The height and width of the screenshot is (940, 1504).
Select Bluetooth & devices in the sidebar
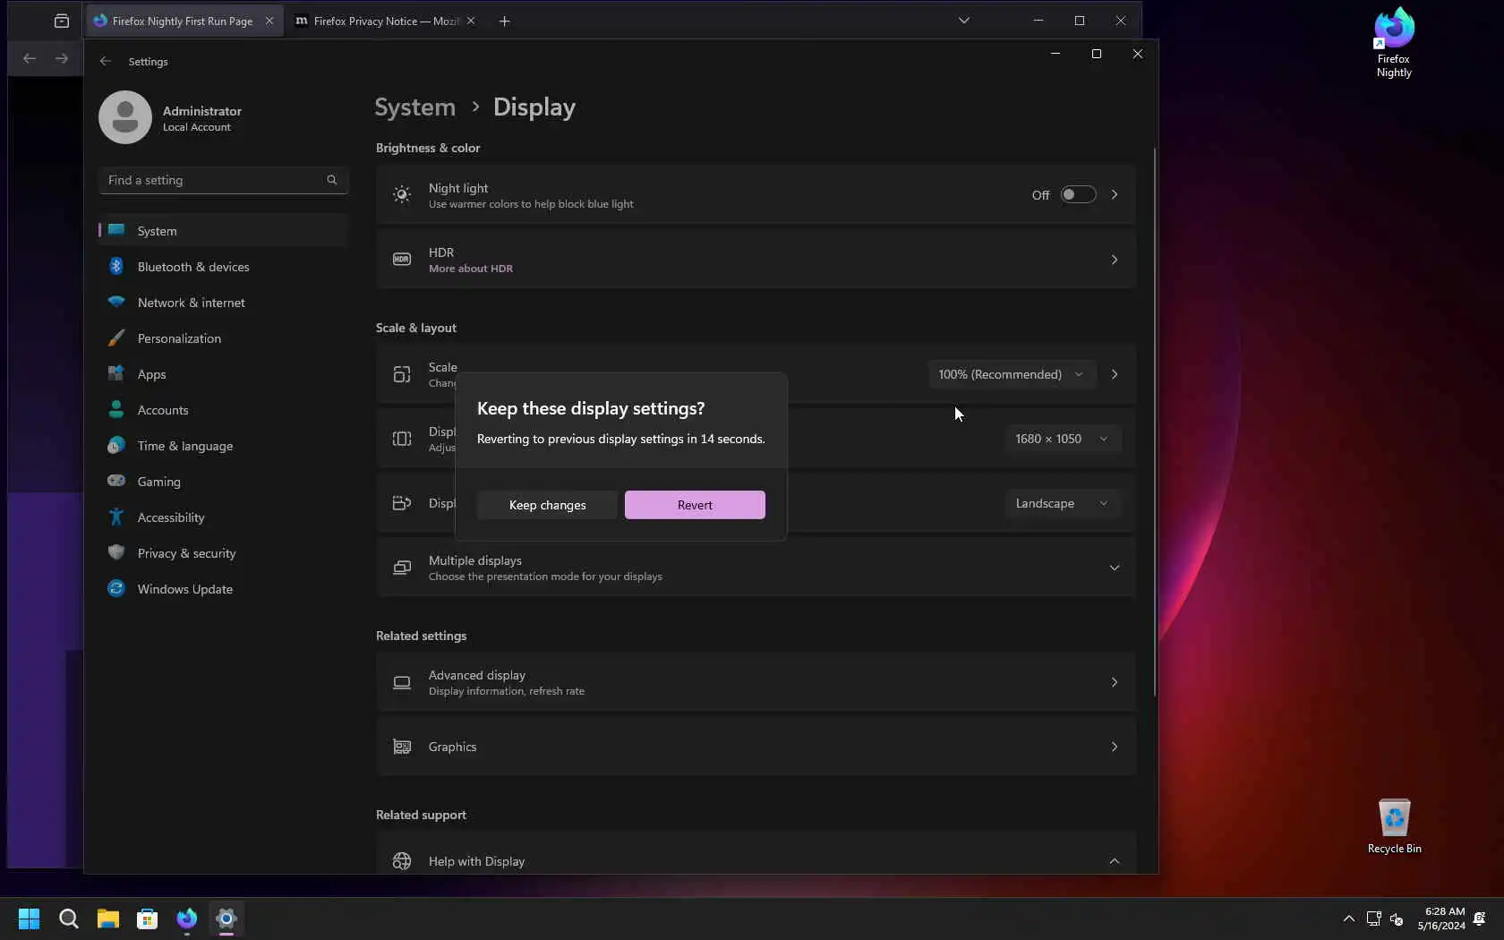223,267
